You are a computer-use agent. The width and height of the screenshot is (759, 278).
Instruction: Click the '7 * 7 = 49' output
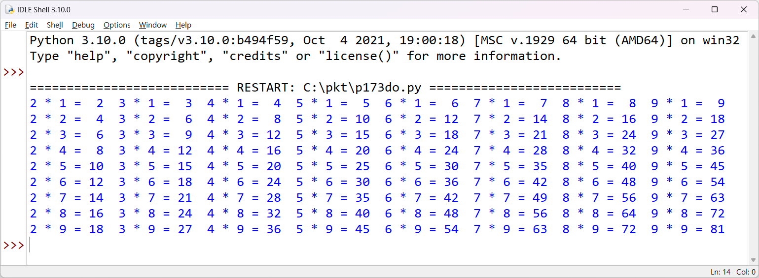click(x=510, y=198)
